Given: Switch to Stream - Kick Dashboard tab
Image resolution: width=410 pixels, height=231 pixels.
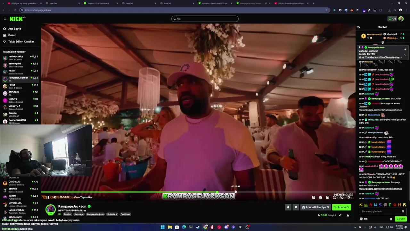Looking at the screenshot, I should (x=100, y=3).
